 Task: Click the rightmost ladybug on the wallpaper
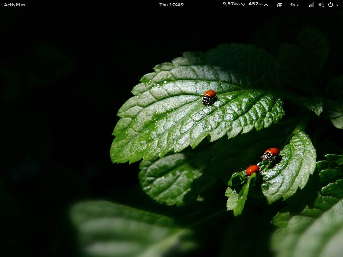271,153
